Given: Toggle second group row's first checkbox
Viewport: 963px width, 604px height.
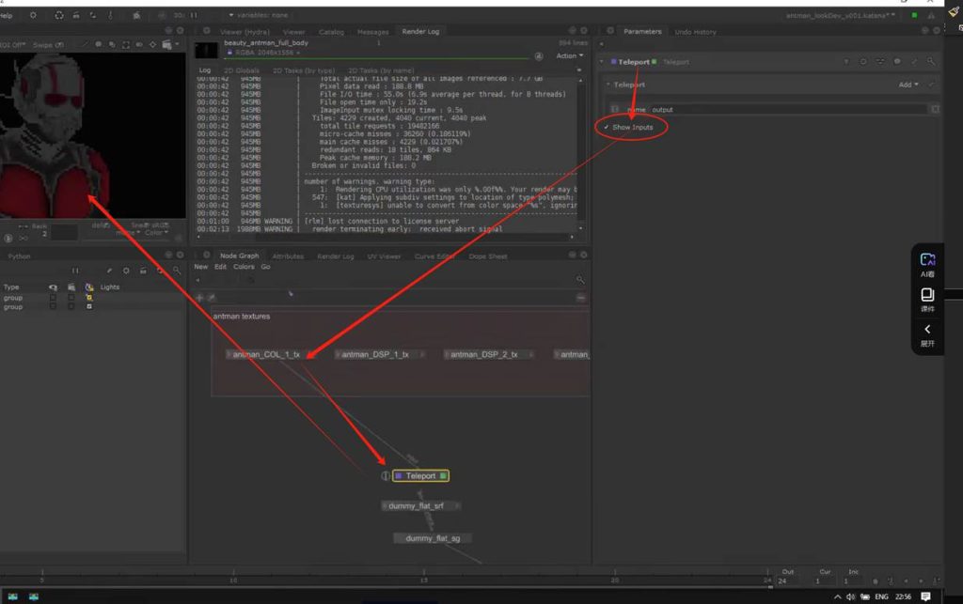Looking at the screenshot, I should click(x=53, y=307).
